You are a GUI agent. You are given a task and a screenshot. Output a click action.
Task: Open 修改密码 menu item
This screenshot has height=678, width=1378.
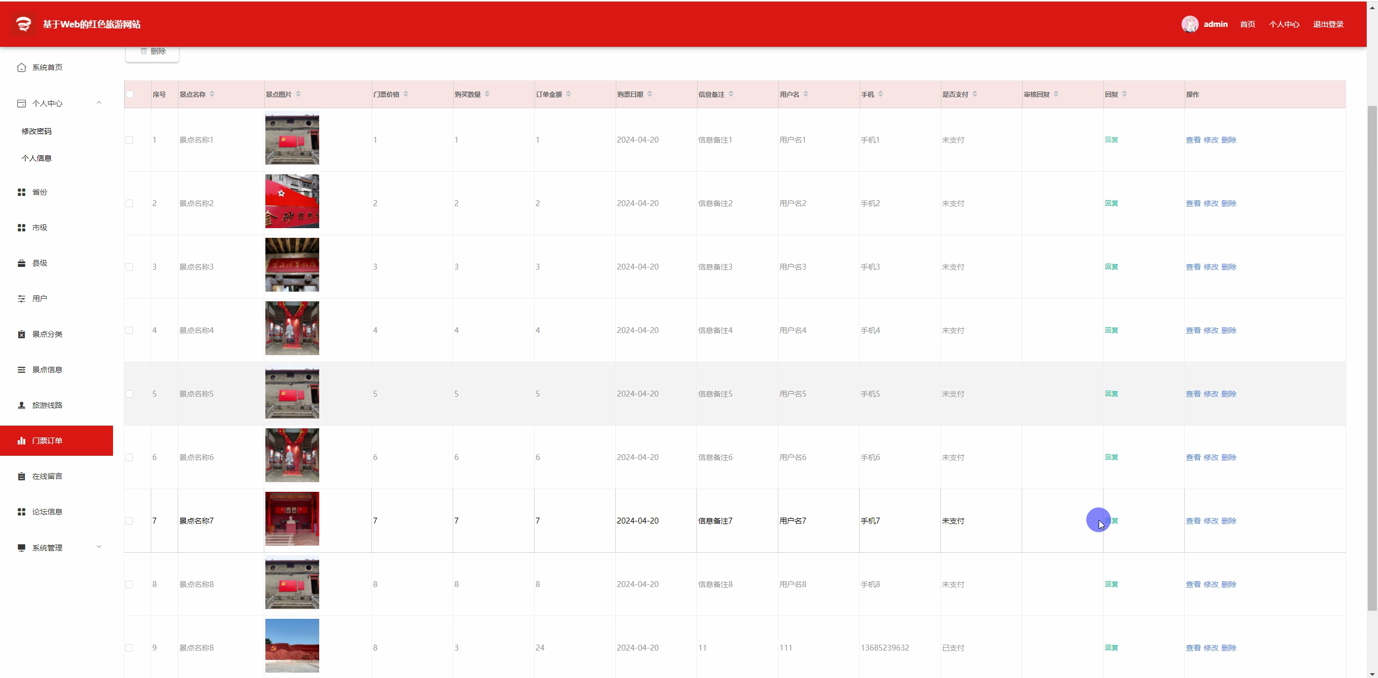(37, 131)
